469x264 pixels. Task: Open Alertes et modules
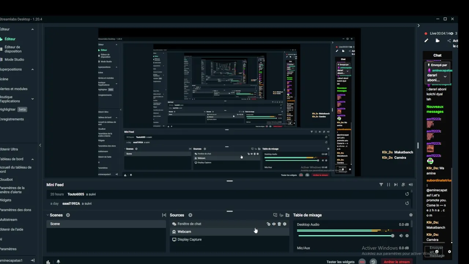point(14,89)
